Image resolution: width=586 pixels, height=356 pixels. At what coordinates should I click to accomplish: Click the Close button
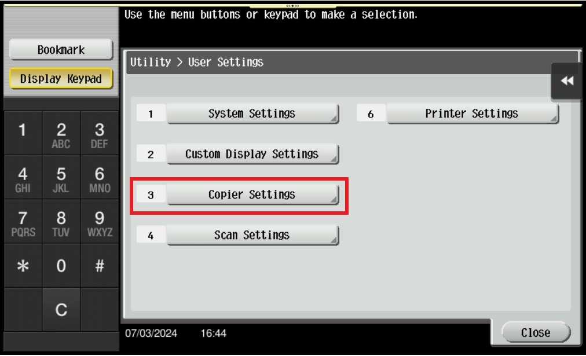536,332
